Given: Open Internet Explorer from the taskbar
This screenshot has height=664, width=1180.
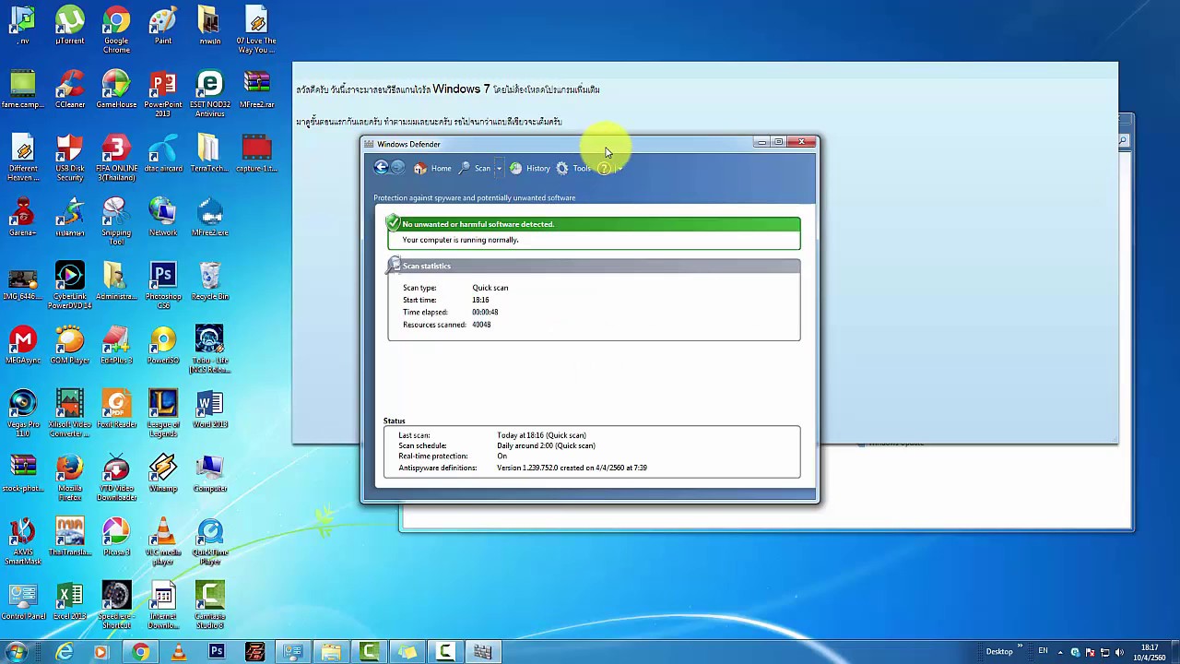Looking at the screenshot, I should coord(64,652).
